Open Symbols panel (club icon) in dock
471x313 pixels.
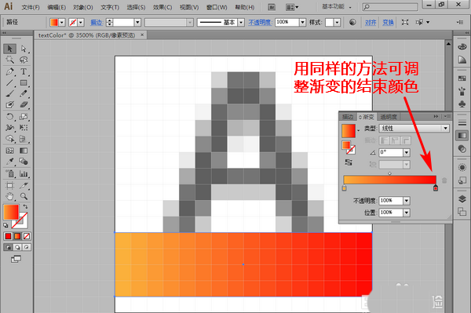tap(462, 104)
